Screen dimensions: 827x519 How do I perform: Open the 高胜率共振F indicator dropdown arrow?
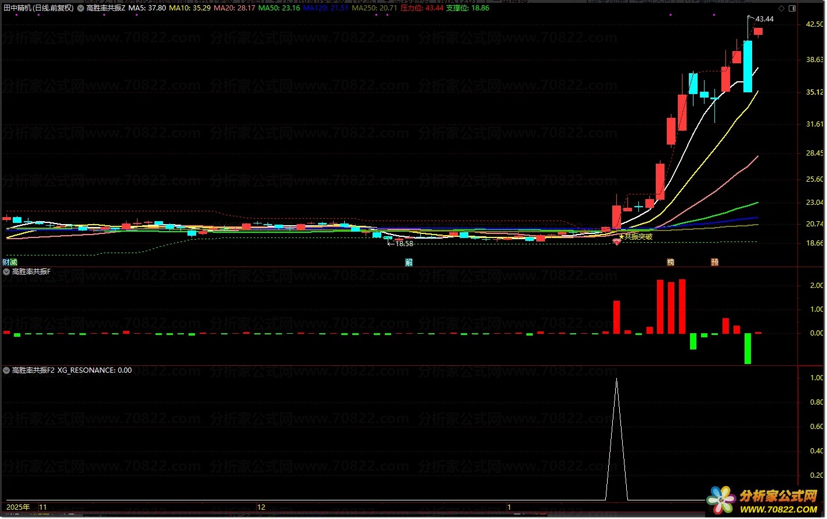(x=6, y=271)
